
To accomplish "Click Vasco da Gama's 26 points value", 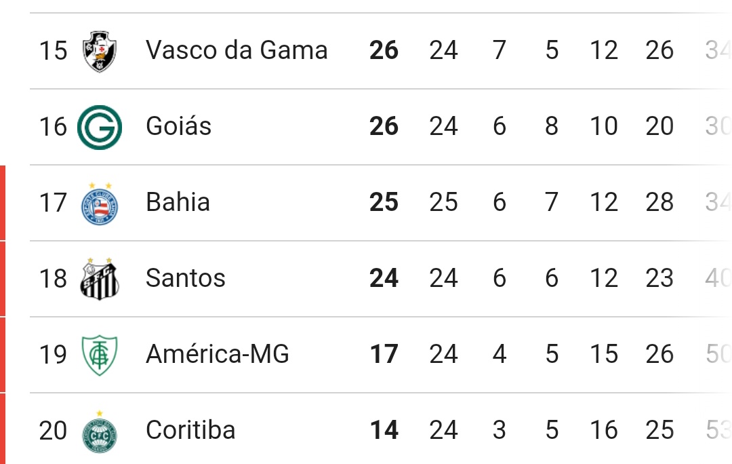I will point(384,50).
